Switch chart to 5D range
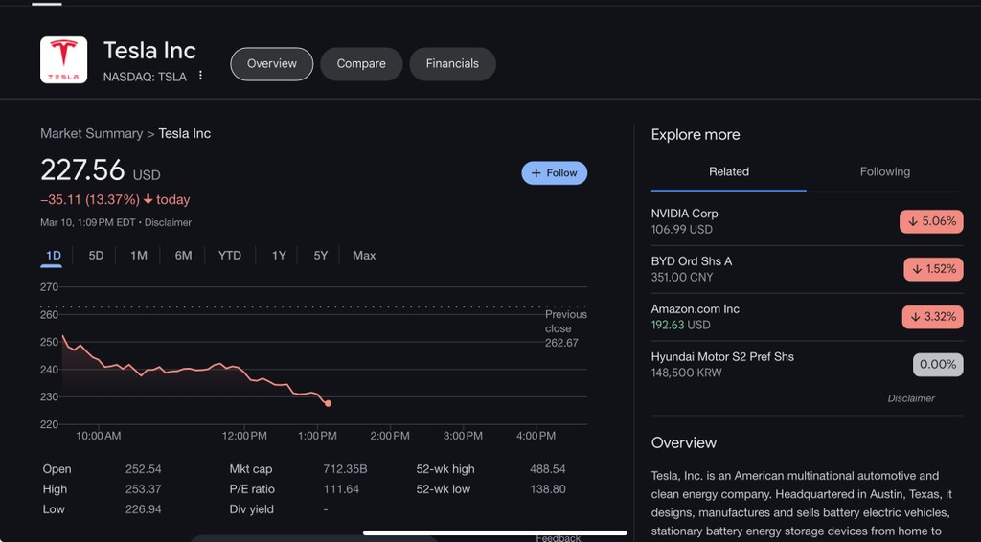Viewport: 981px width, 542px height. (96, 256)
